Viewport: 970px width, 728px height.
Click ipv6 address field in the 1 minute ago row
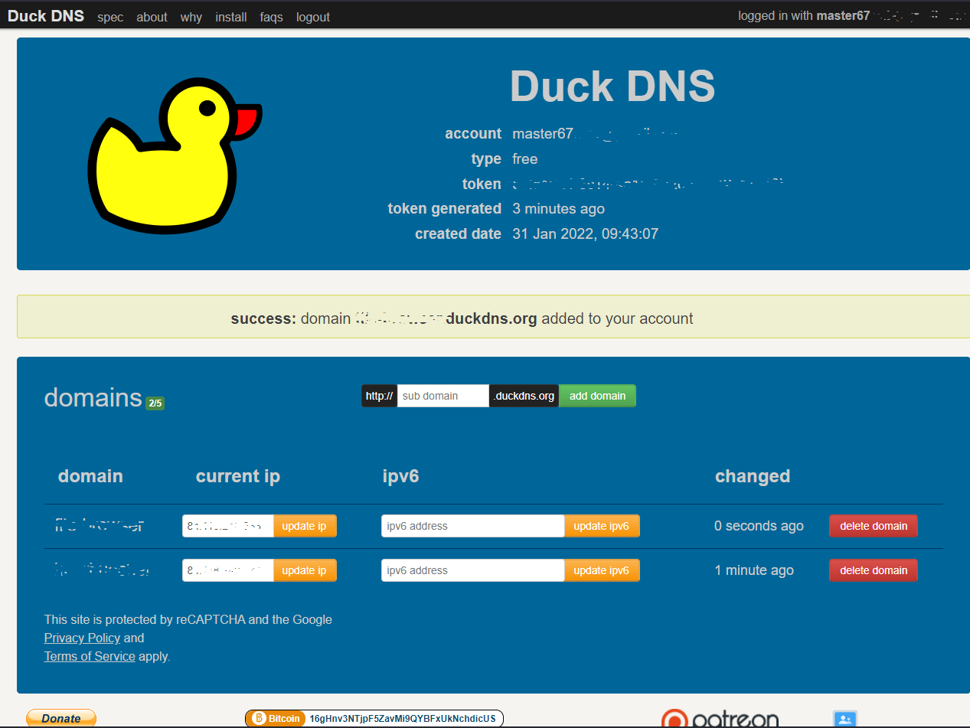point(473,570)
